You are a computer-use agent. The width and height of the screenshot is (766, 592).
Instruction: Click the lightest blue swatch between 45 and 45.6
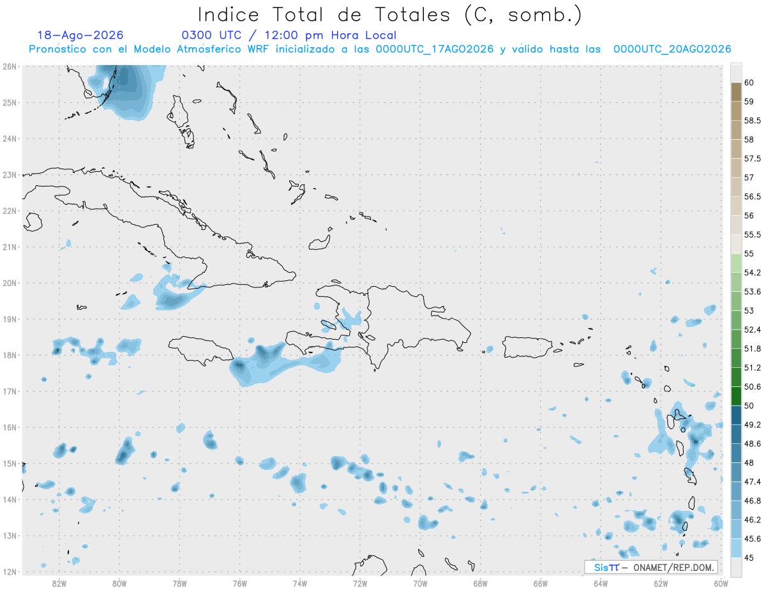pos(736,549)
